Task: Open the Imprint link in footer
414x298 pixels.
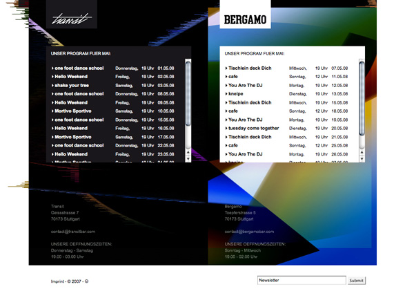Action: pyautogui.click(x=60, y=281)
